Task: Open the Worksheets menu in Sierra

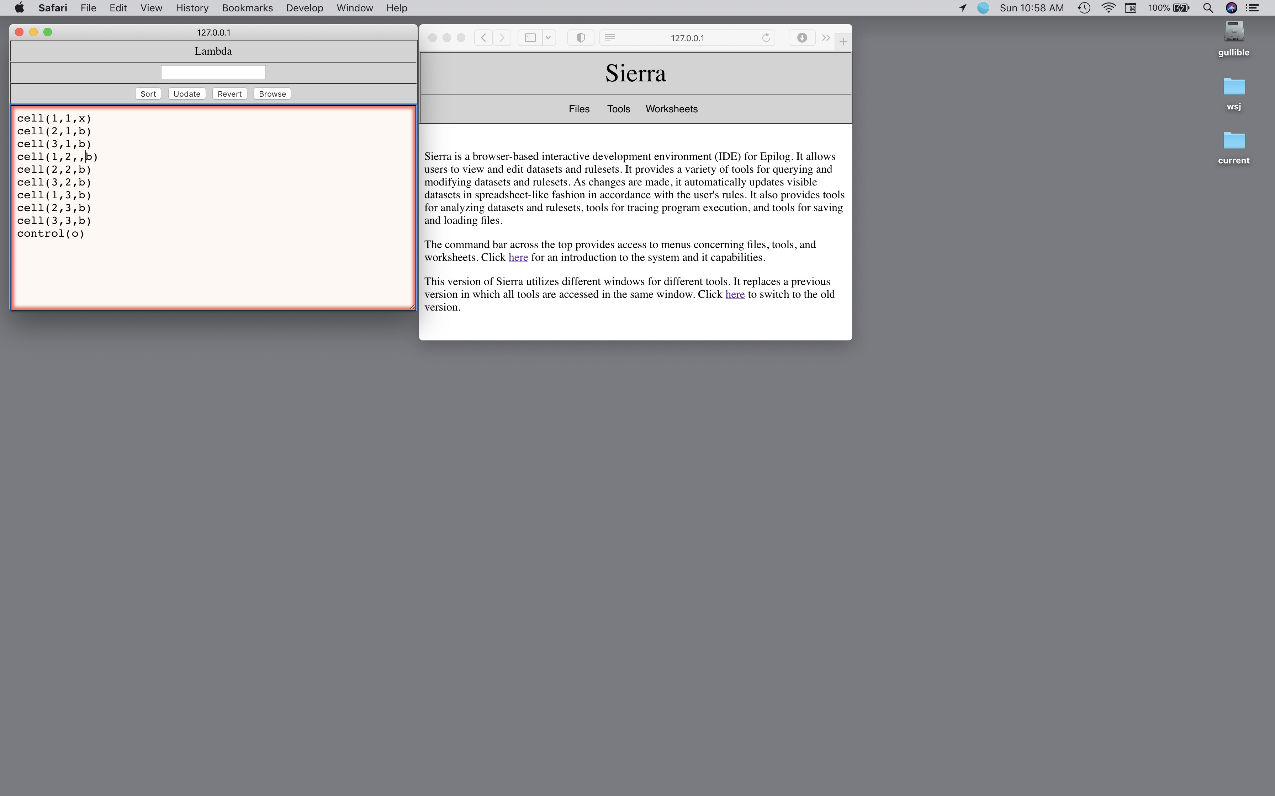Action: pyautogui.click(x=671, y=109)
